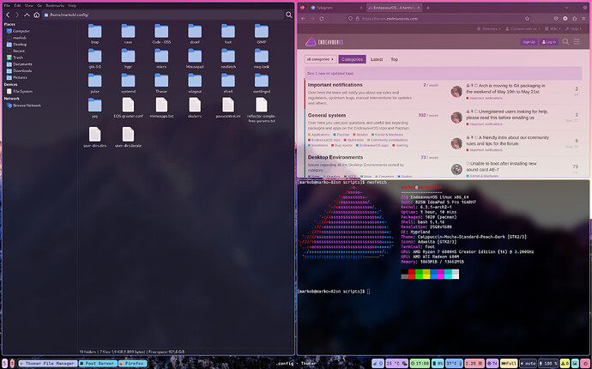The image size is (592, 369).
Task: Go forward in Thunar file manager
Action: click(x=17, y=15)
